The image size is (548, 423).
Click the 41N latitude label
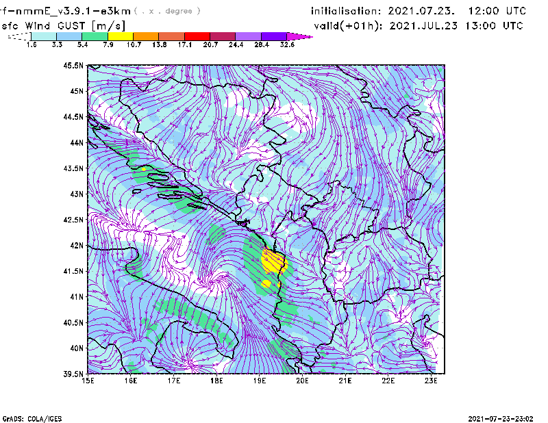77,296
